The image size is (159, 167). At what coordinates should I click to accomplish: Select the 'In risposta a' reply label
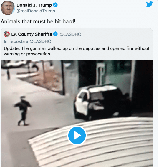point(16,41)
